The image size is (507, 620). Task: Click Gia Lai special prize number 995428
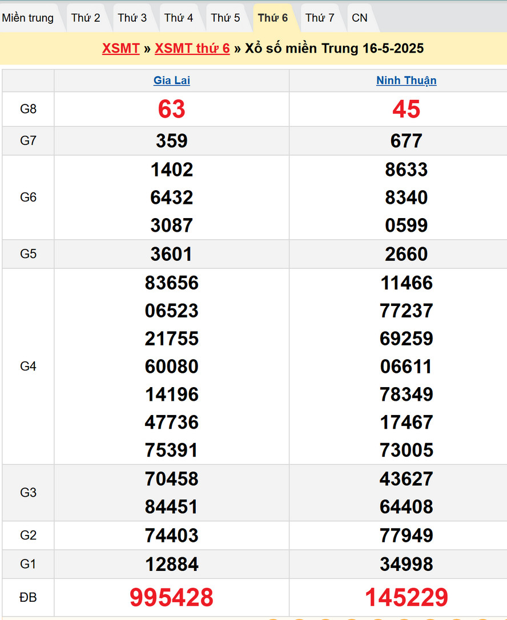[172, 597]
